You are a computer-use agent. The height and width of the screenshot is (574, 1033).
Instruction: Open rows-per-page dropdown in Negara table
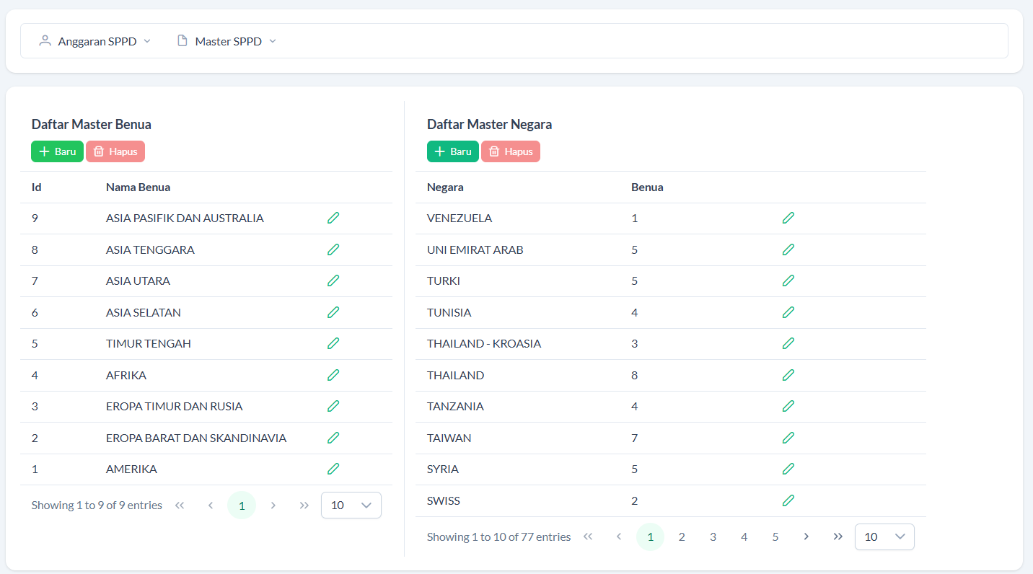pos(884,537)
